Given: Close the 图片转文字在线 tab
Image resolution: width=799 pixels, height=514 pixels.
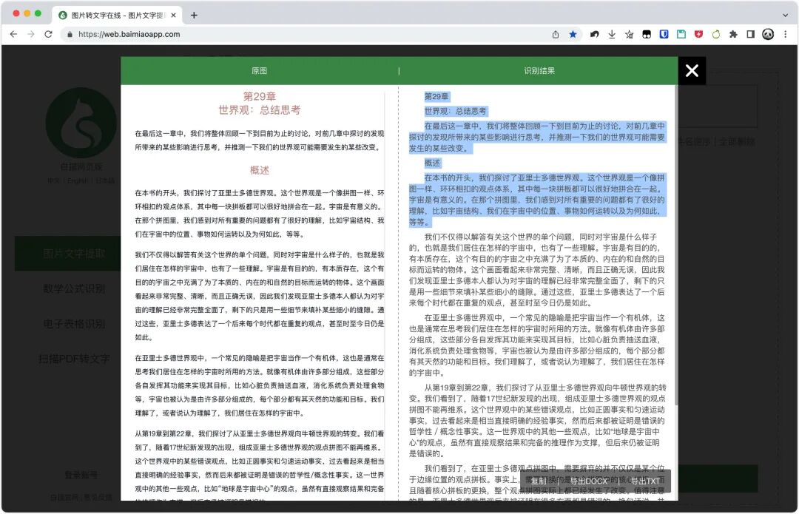Looking at the screenshot, I should 173,16.
